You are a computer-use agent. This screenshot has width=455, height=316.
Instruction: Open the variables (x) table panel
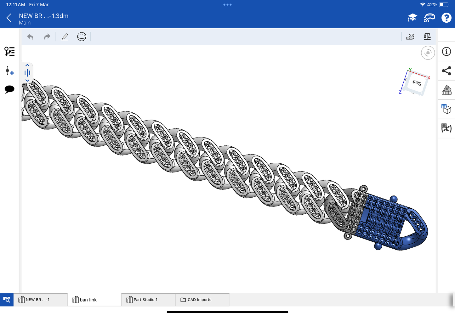coord(446,128)
